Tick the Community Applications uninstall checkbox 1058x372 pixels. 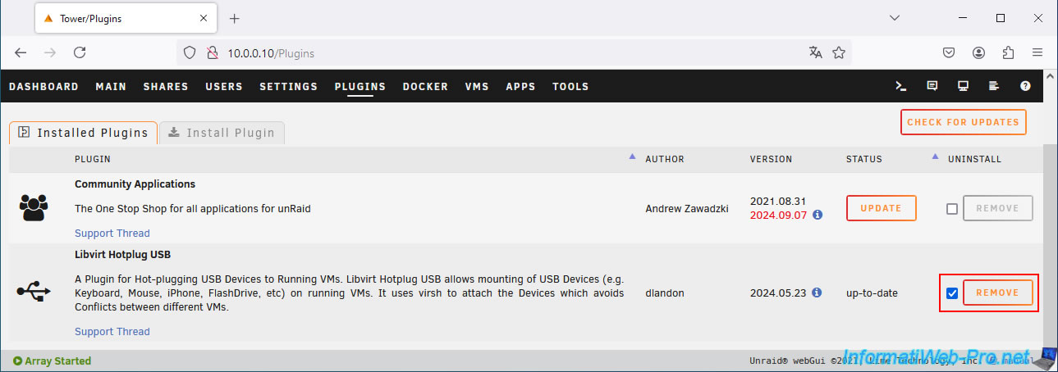tap(952, 209)
